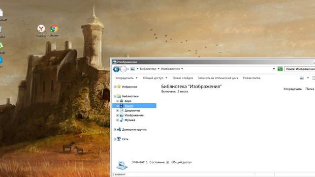Screen dimensions: 315x177
Task: Create a Новая папка
Action: pyautogui.click(x=252, y=78)
